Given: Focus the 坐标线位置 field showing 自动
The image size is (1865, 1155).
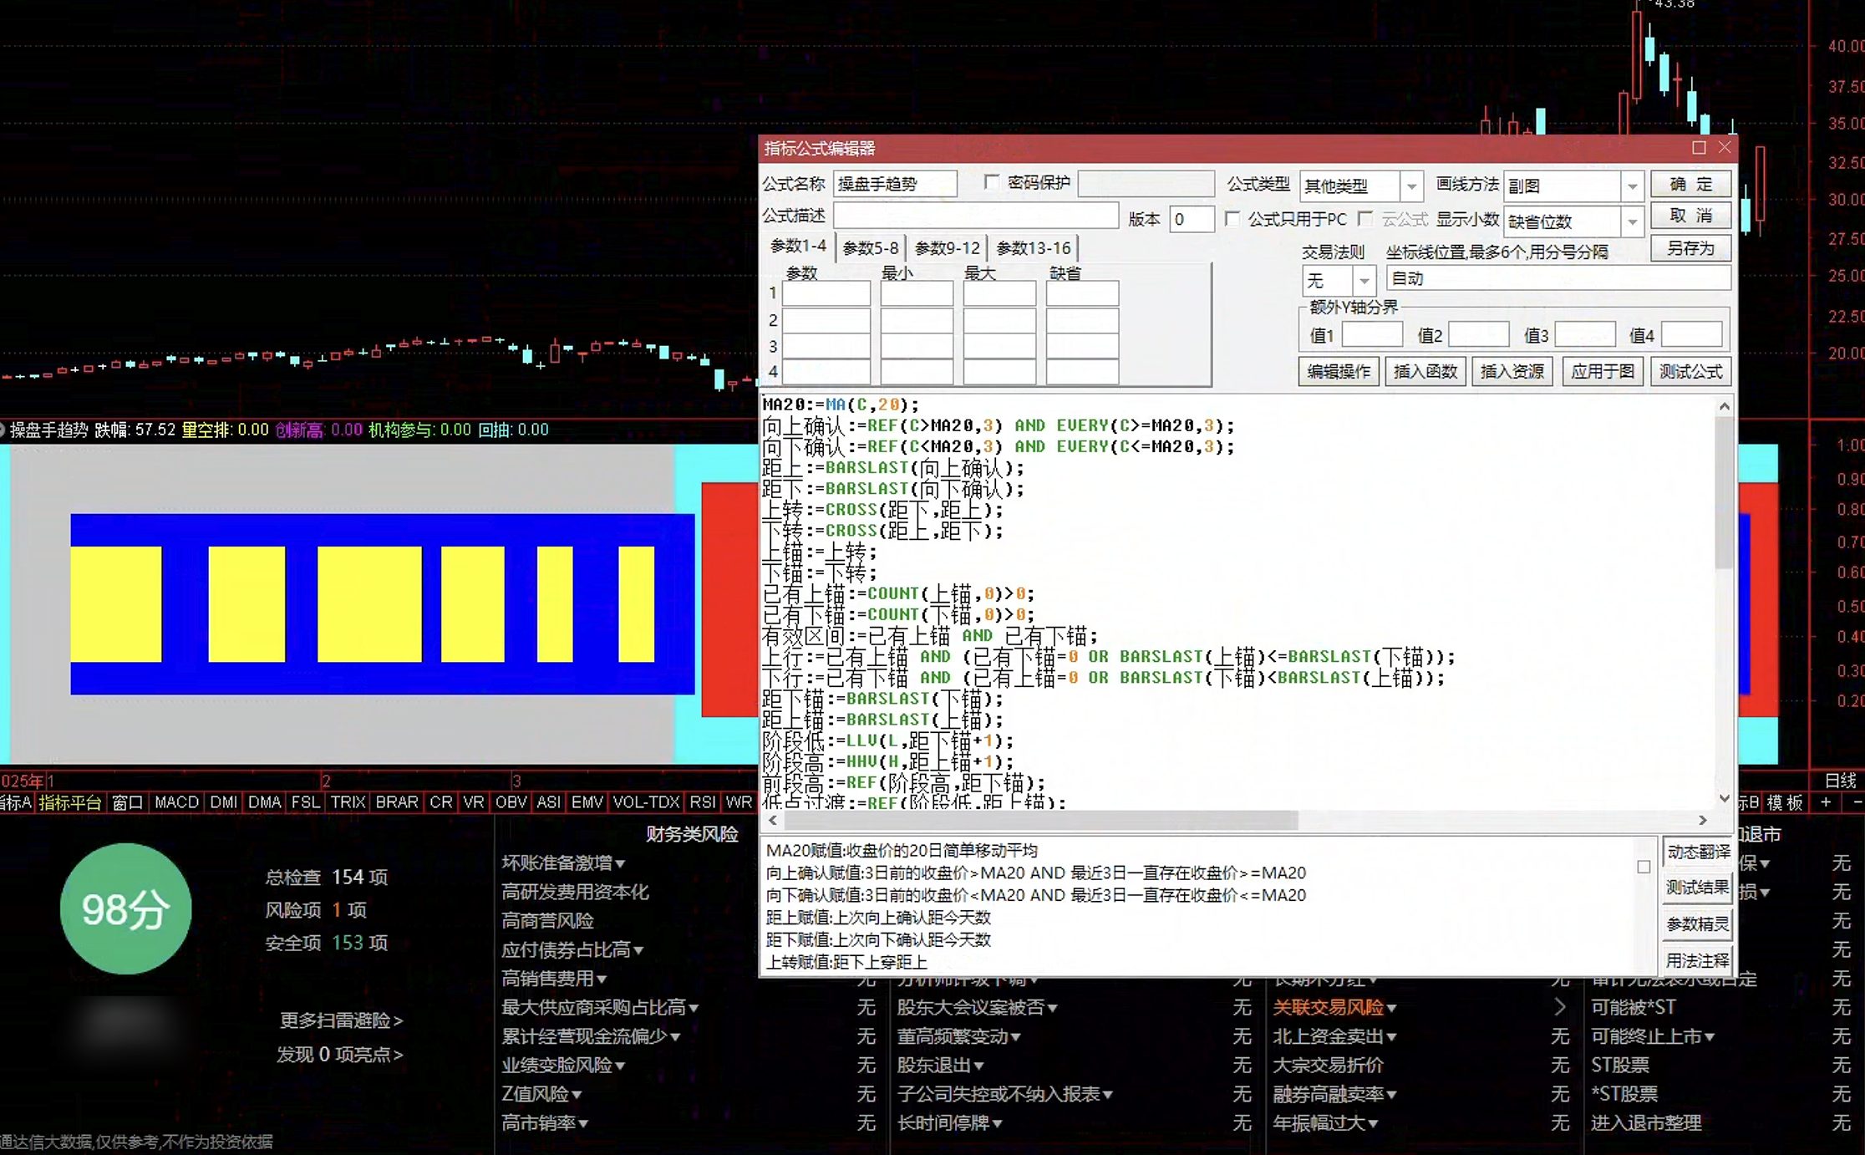Looking at the screenshot, I should tap(1558, 278).
